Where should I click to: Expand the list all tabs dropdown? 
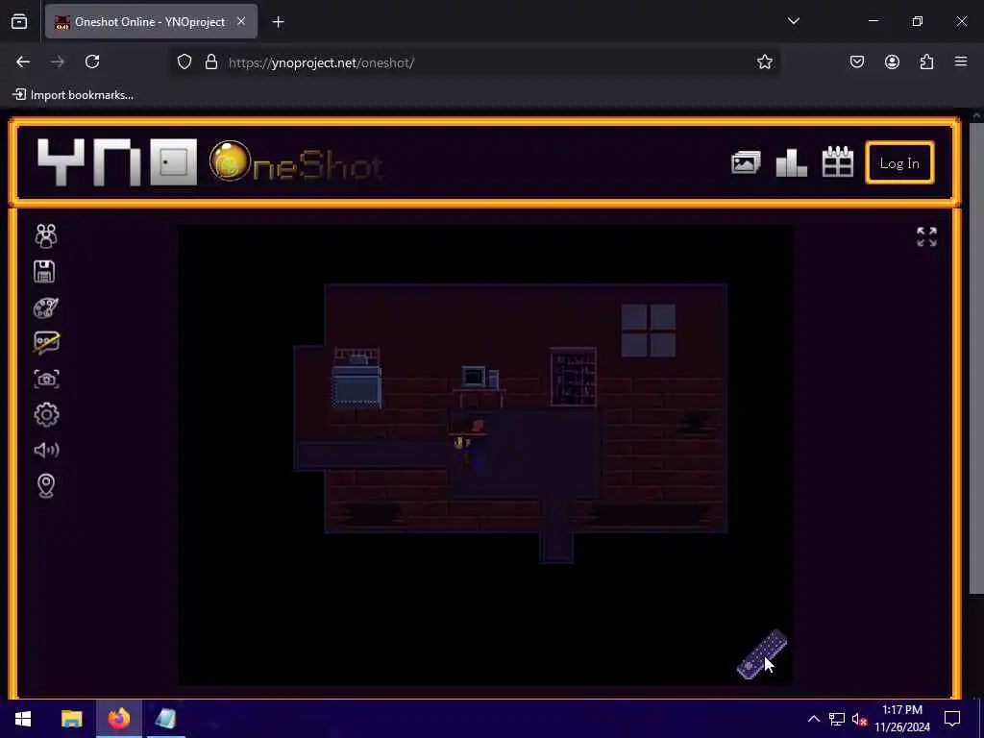pos(793,21)
